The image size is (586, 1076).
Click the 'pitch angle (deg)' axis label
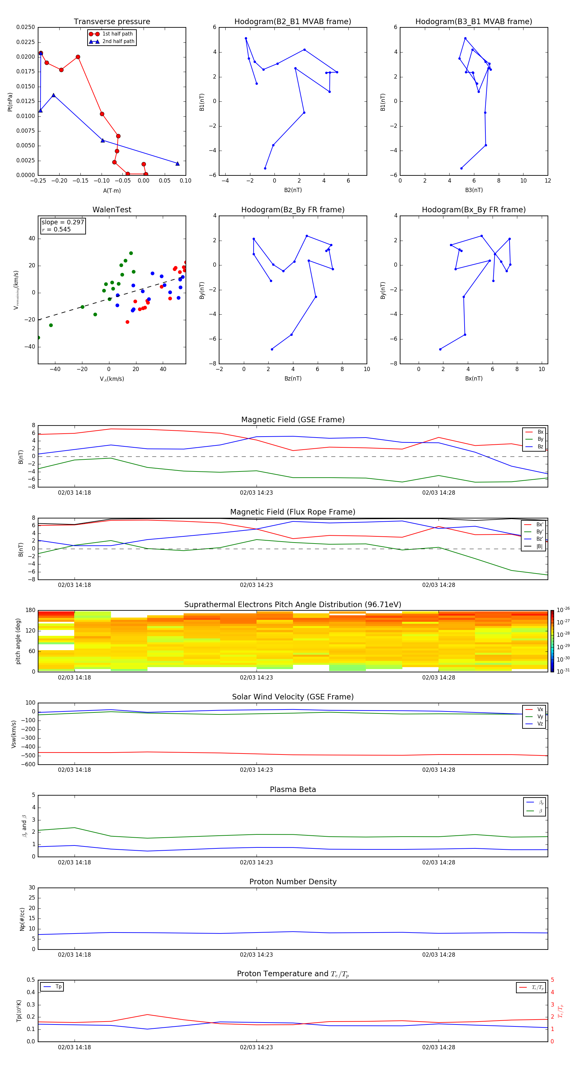(18, 641)
